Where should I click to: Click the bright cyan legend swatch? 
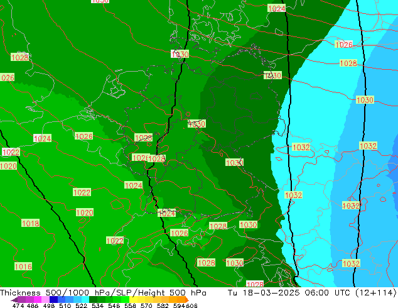coord(85,300)
